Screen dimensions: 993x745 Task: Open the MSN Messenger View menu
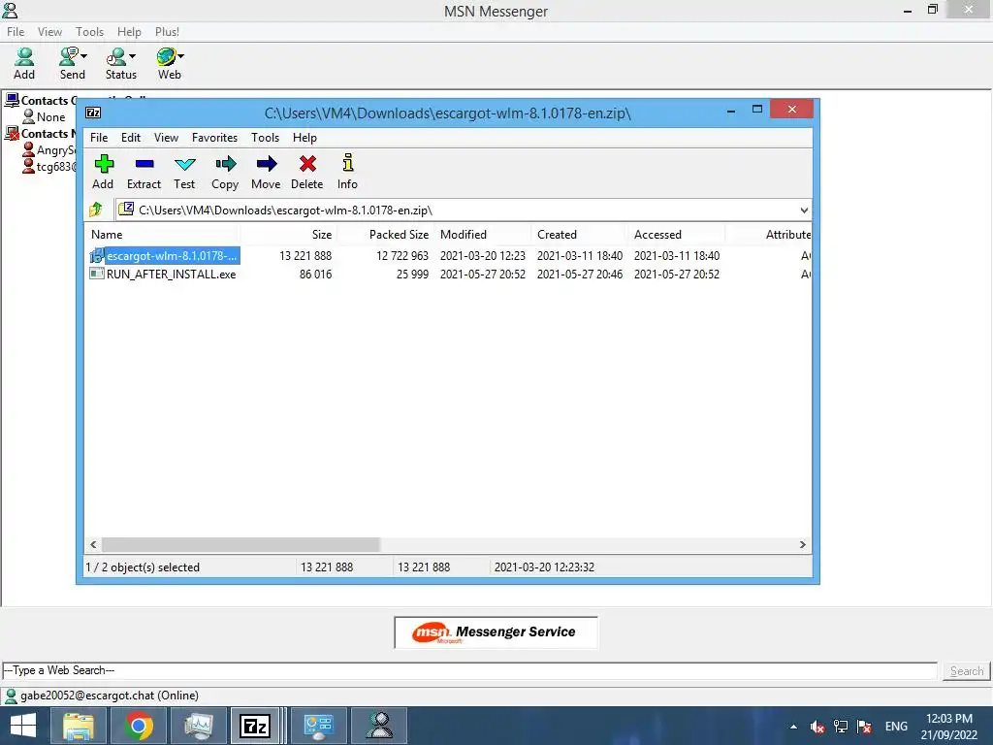(x=49, y=32)
